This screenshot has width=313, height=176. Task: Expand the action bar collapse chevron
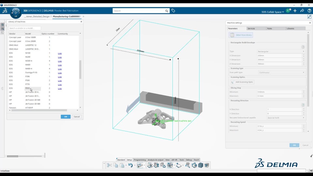(104, 163)
